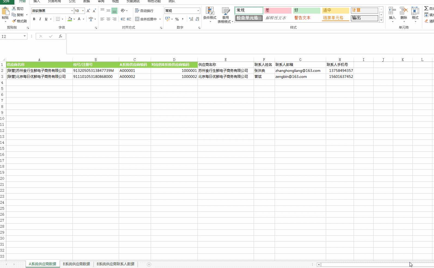Viewport: 434px width, 268px height.
Task: Open the font dialog launcher
Action: [x=96, y=28]
